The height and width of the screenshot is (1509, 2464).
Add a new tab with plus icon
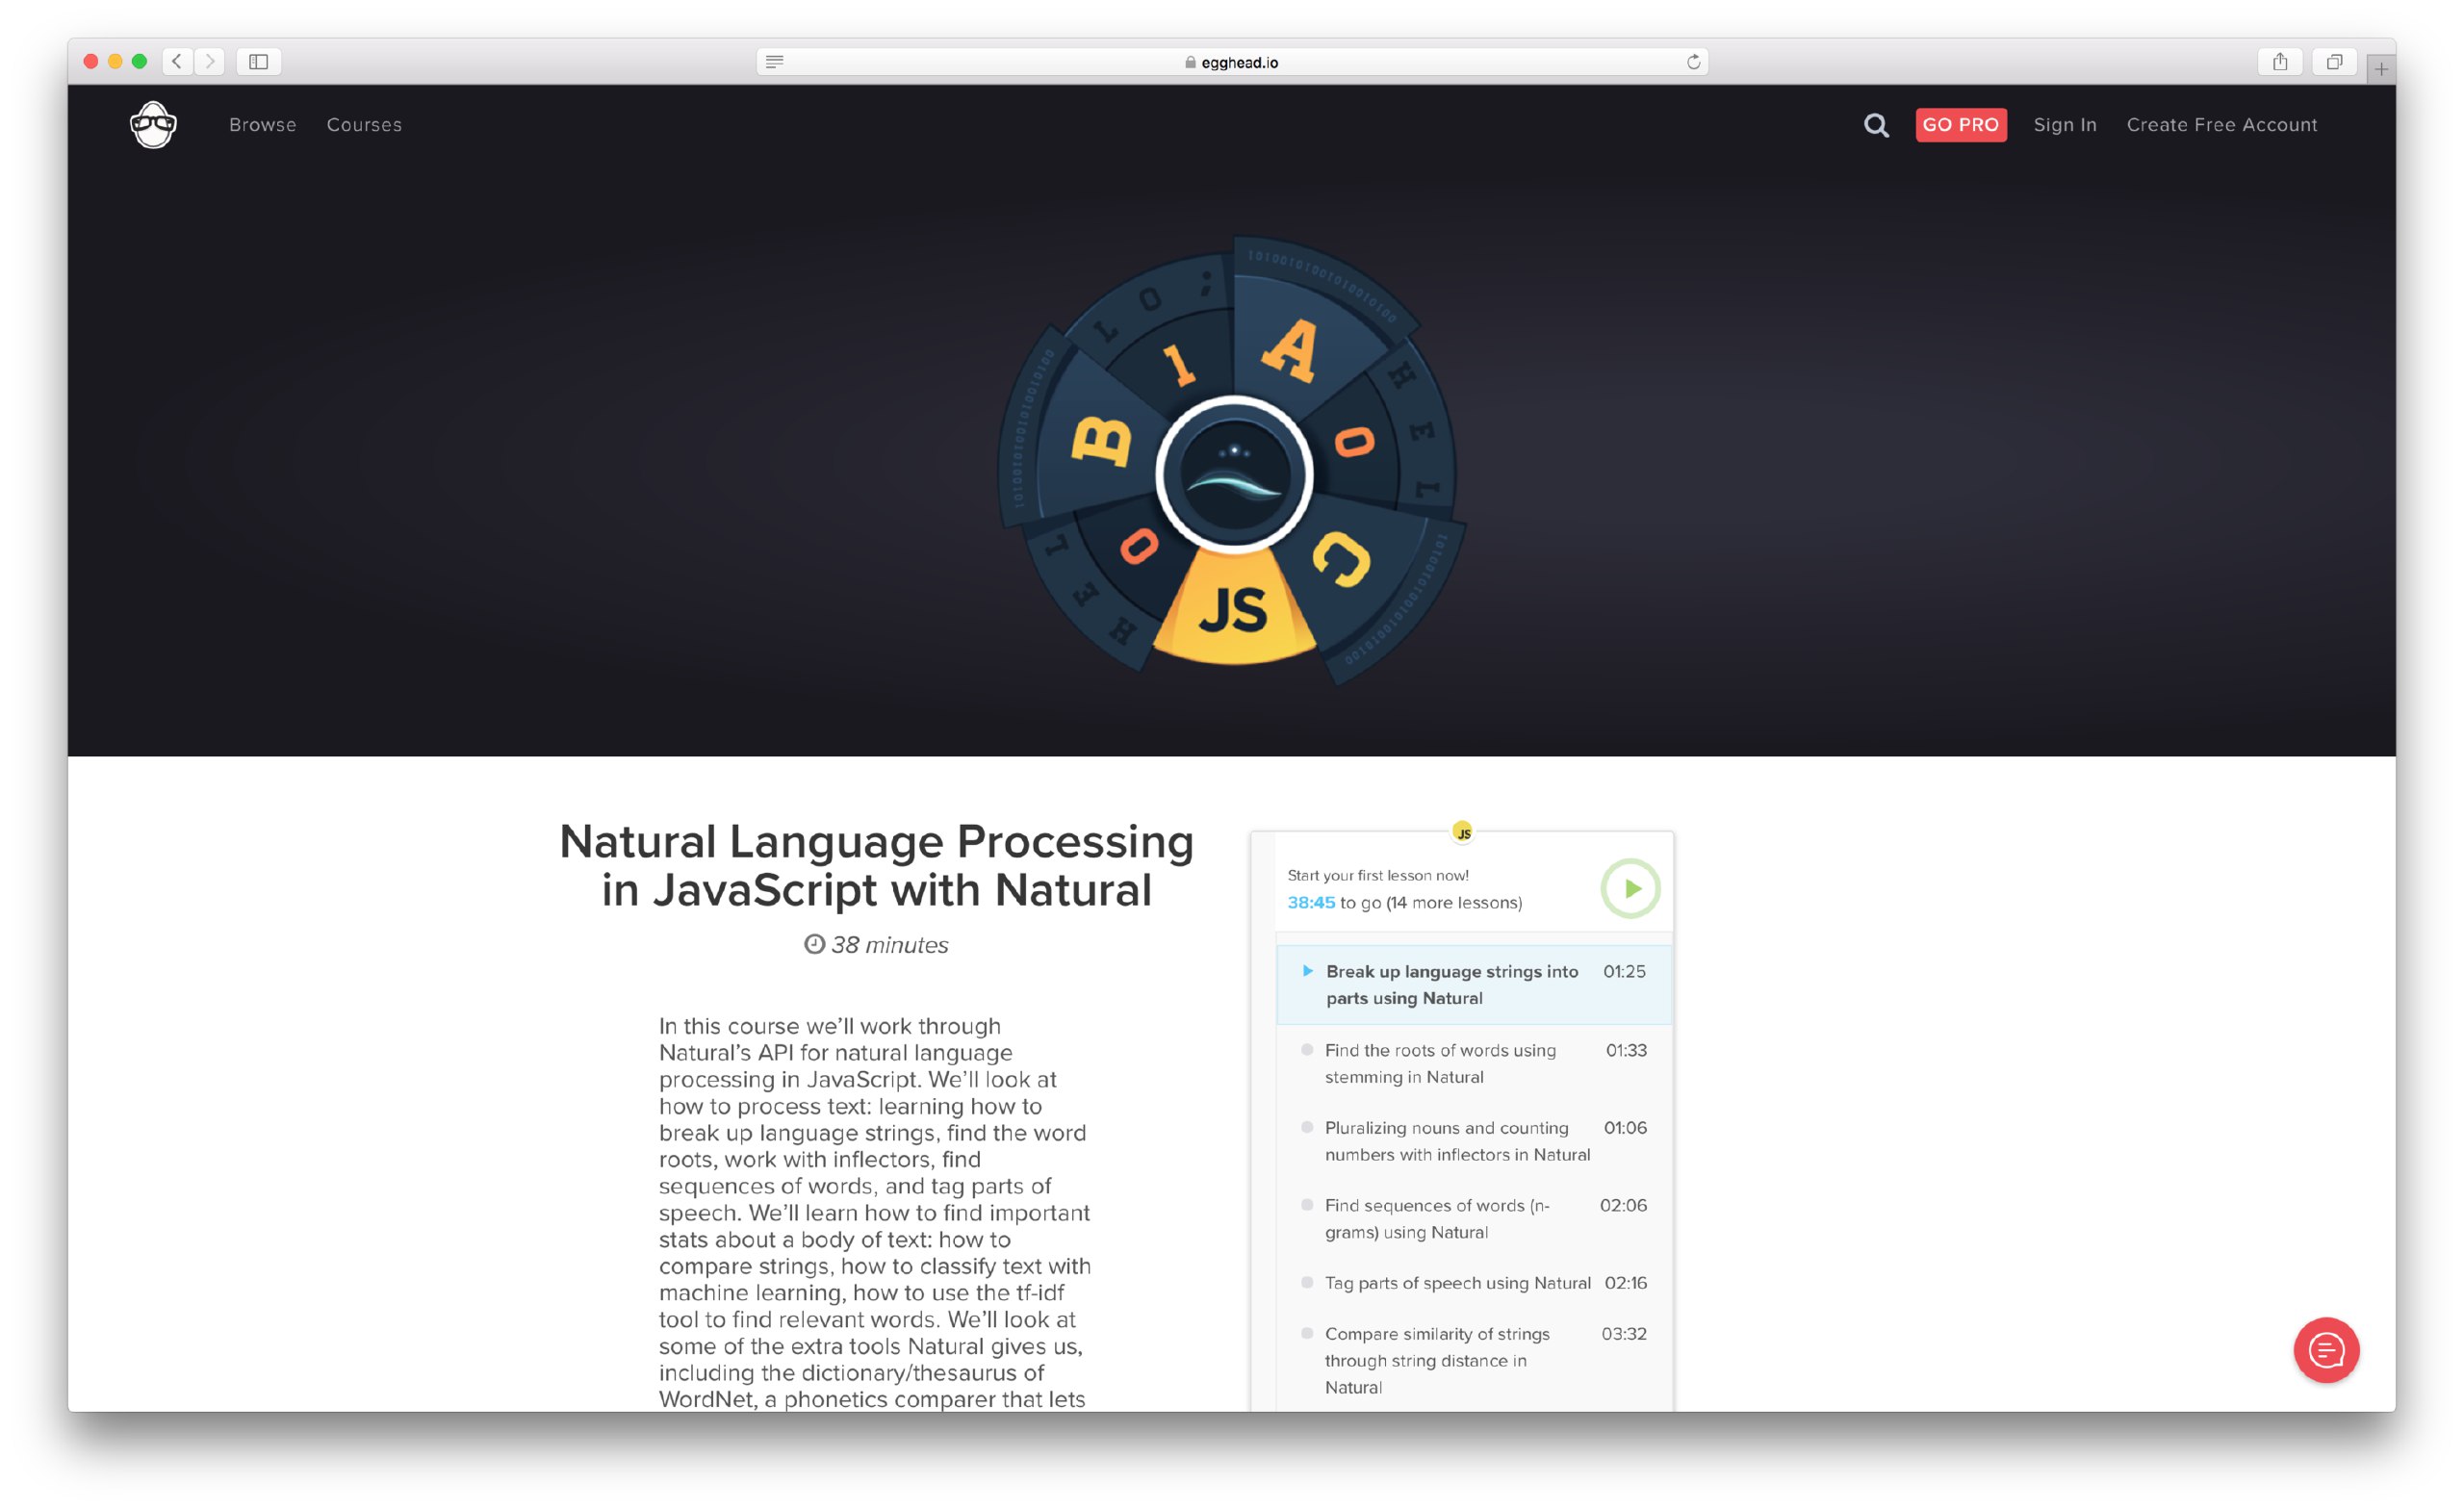point(2381,69)
